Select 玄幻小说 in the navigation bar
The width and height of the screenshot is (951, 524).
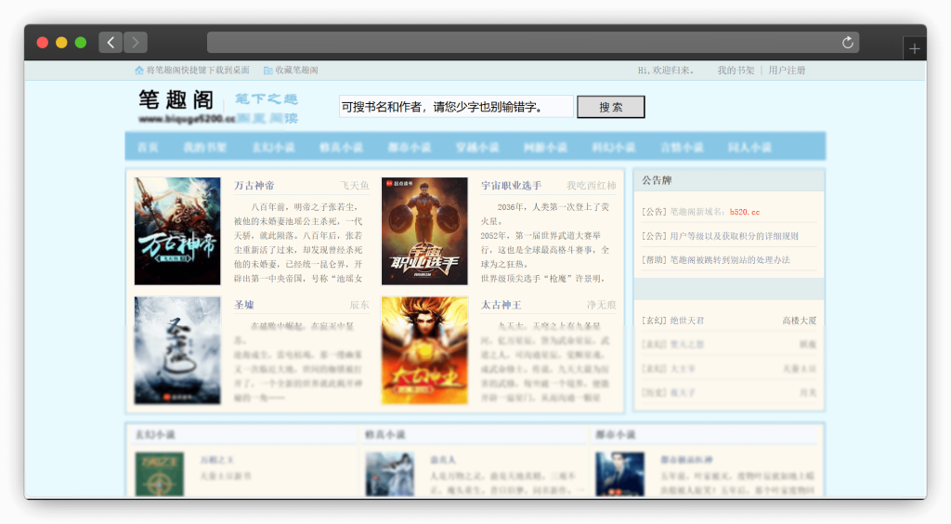273,148
